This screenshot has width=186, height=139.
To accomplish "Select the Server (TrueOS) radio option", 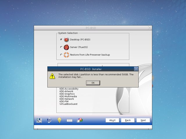I will [61, 47].
